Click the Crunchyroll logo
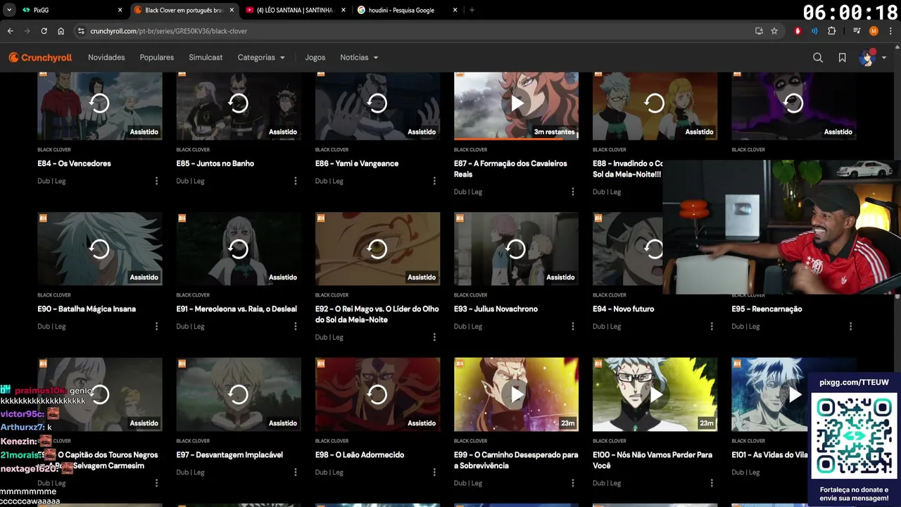 click(x=40, y=58)
